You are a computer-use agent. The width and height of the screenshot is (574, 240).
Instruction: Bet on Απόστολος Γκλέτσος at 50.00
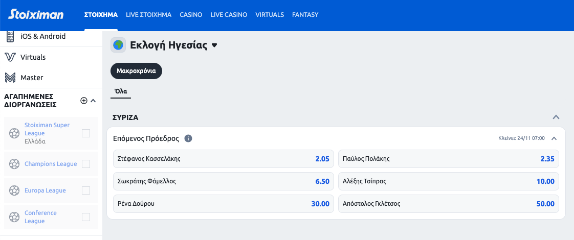449,204
